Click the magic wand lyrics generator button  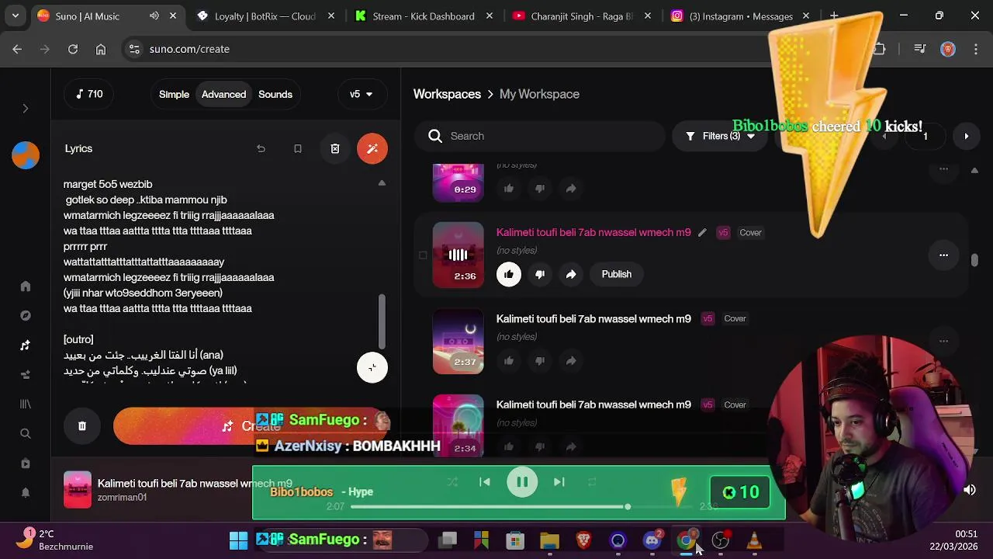372,148
